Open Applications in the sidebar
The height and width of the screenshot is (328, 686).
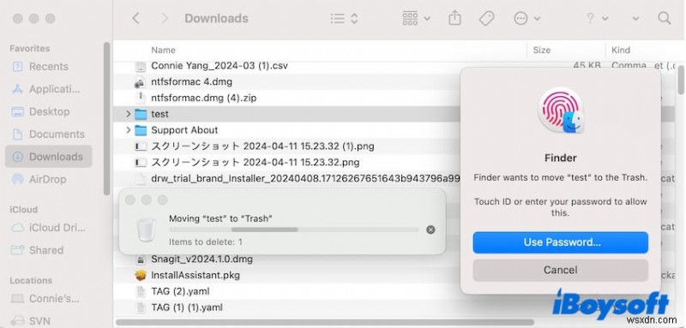pos(49,89)
